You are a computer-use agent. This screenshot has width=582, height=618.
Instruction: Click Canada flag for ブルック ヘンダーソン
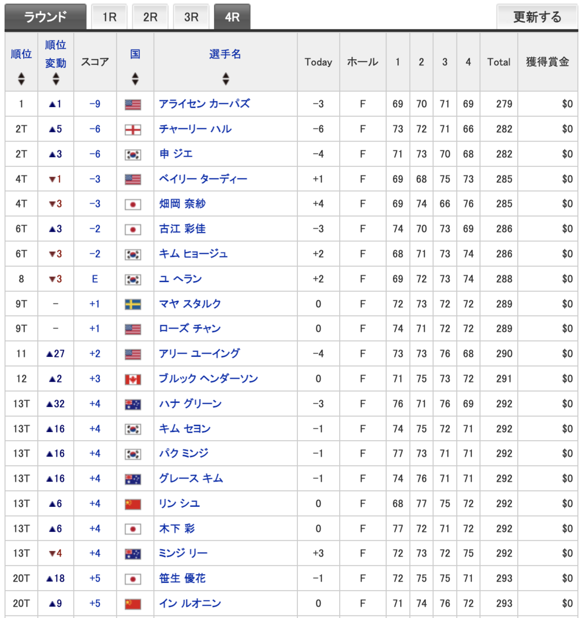pyautogui.click(x=133, y=380)
